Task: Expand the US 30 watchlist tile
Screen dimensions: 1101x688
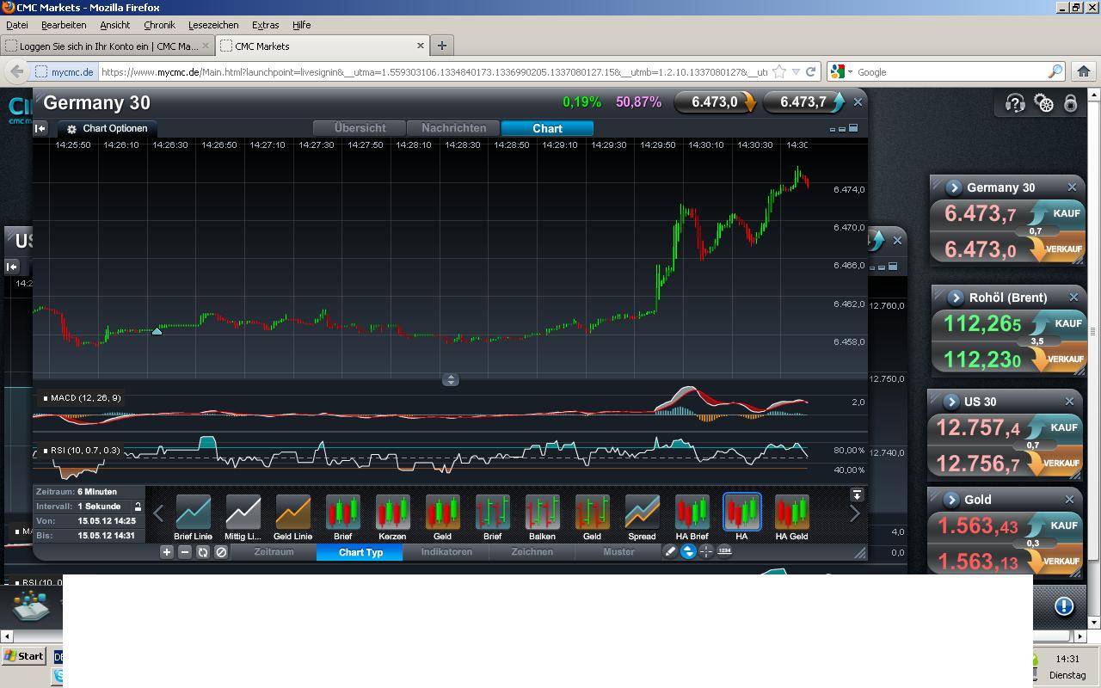Action: 951,402
